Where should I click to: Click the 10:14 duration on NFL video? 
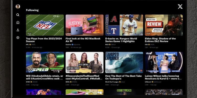29,34
